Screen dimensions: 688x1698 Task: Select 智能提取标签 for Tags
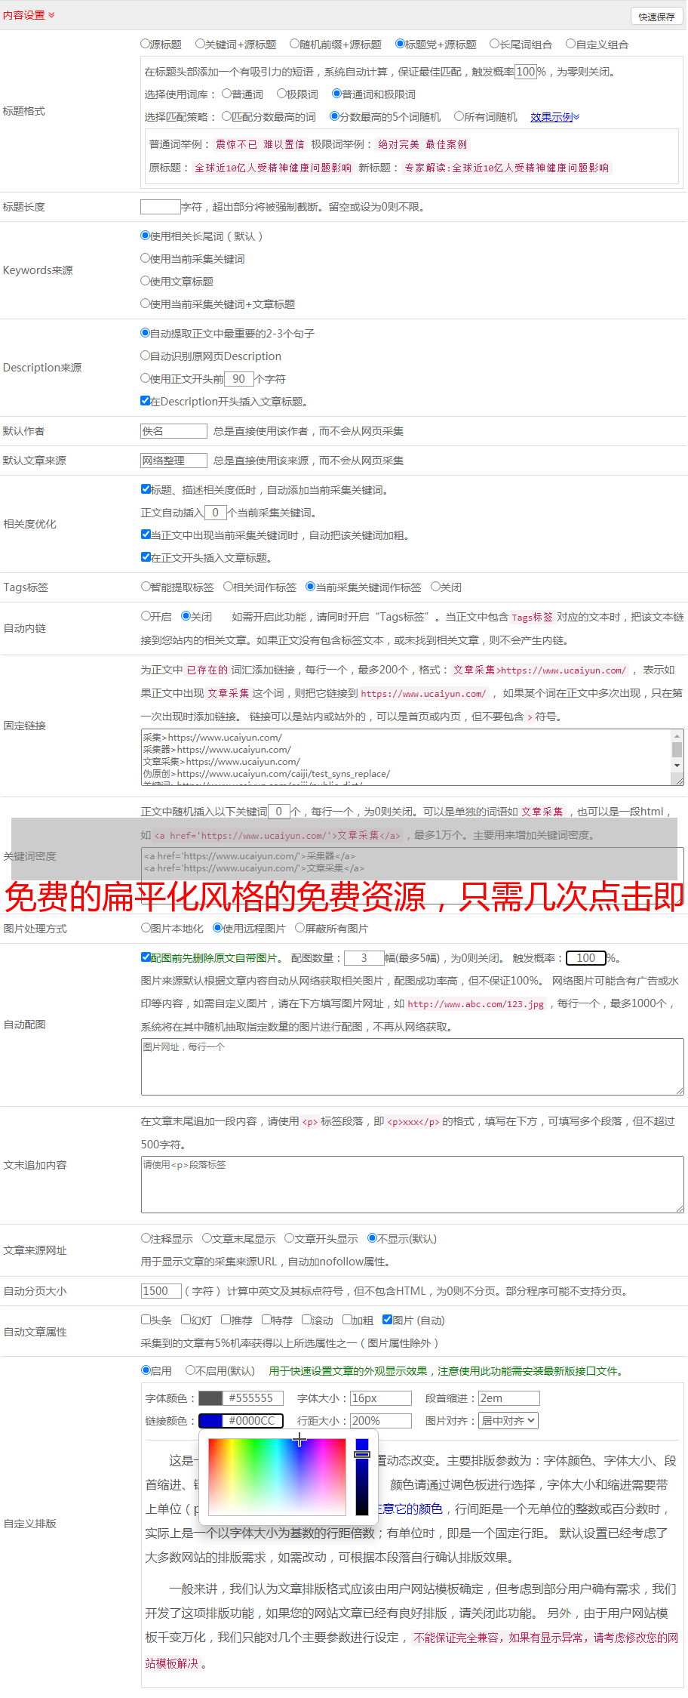[x=146, y=587]
